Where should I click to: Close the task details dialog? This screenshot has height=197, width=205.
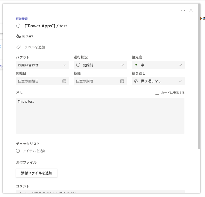(x=191, y=10)
